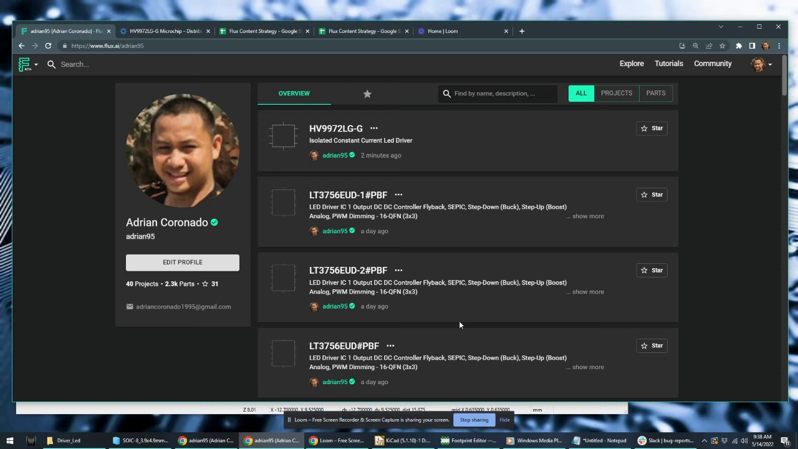The height and width of the screenshot is (449, 798).
Task: Open the HV9972LG-G part title
Action: point(335,128)
